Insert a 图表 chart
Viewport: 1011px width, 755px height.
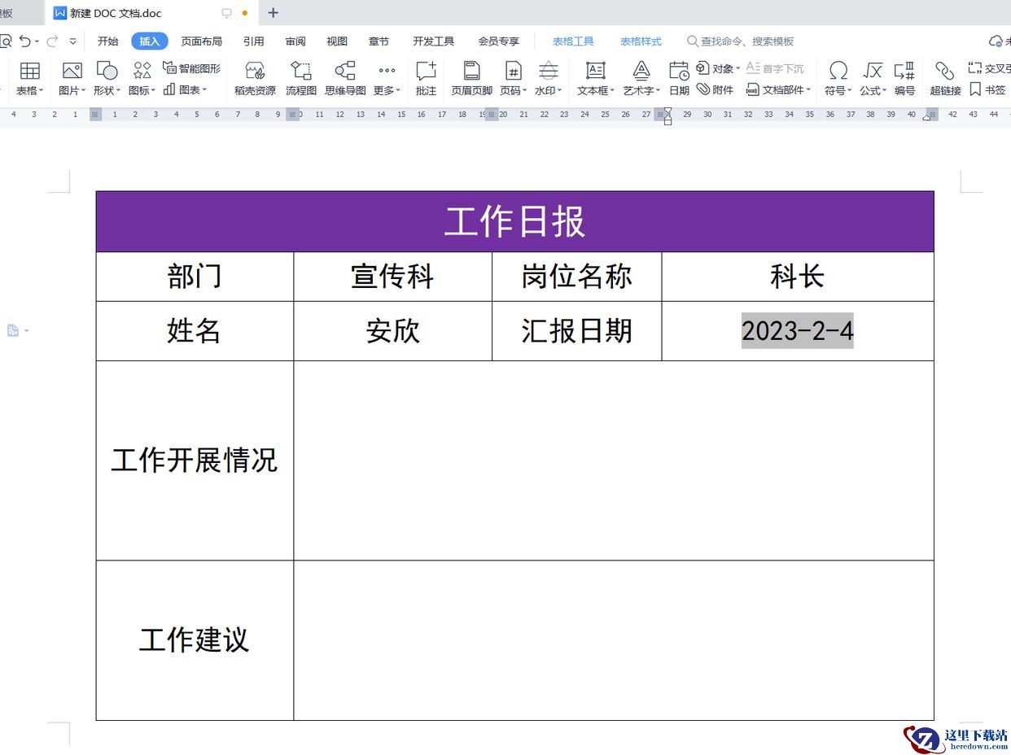(x=185, y=89)
